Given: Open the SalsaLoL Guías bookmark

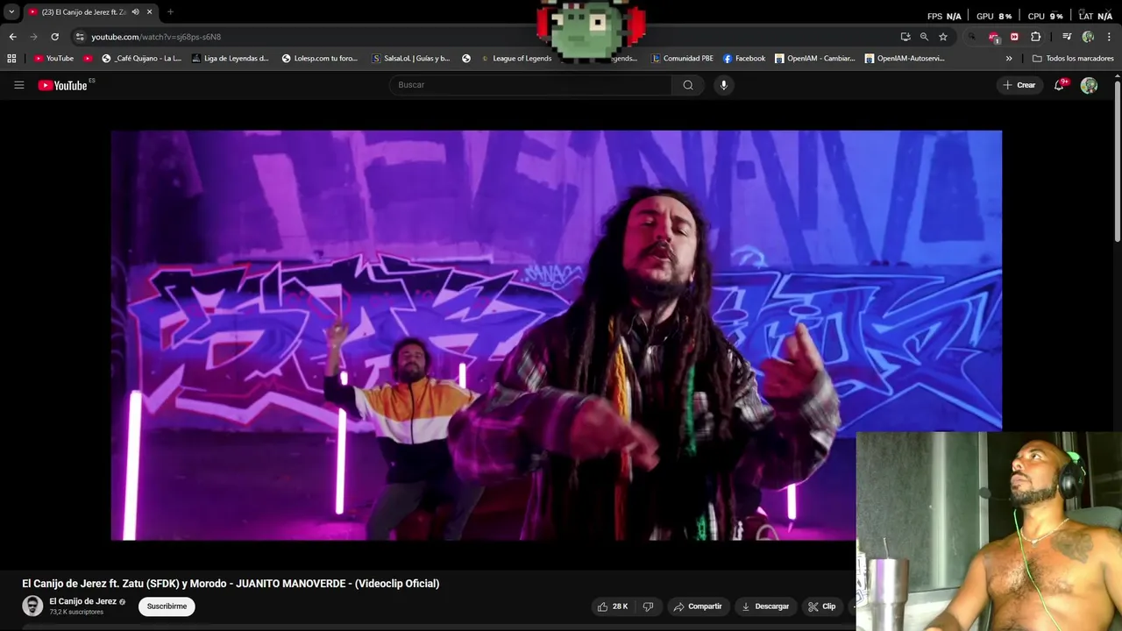Looking at the screenshot, I should pos(411,59).
